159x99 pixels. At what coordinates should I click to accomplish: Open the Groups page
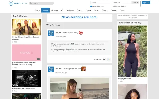tap(54, 10)
